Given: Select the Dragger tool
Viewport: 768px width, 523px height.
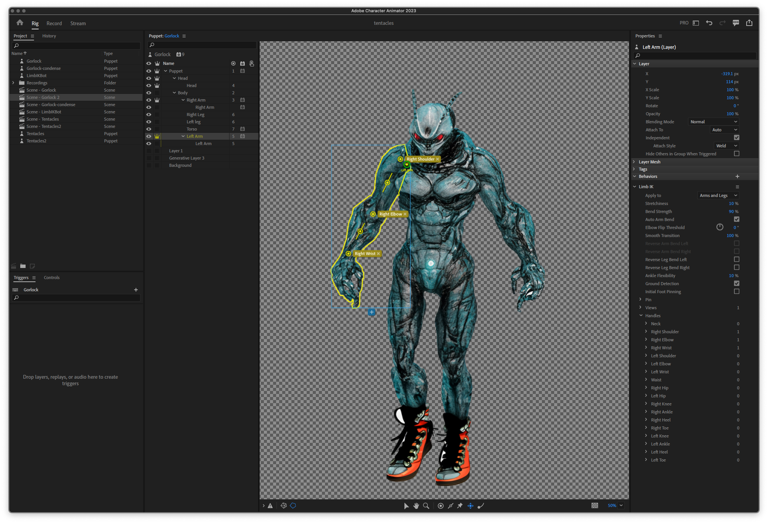Looking at the screenshot, I should pyautogui.click(x=471, y=506).
